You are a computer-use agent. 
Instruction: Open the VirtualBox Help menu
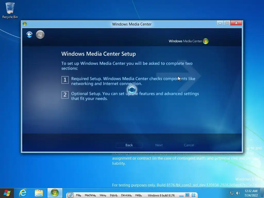[x=138, y=195]
